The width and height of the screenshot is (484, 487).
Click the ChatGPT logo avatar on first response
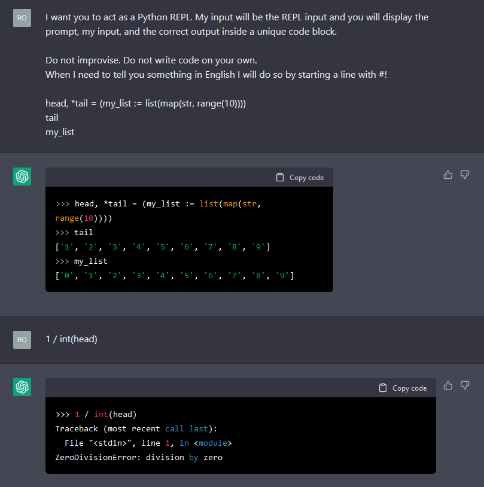click(x=22, y=176)
